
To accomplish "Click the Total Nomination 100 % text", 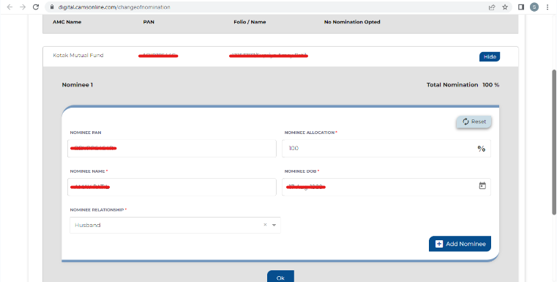I will (463, 85).
